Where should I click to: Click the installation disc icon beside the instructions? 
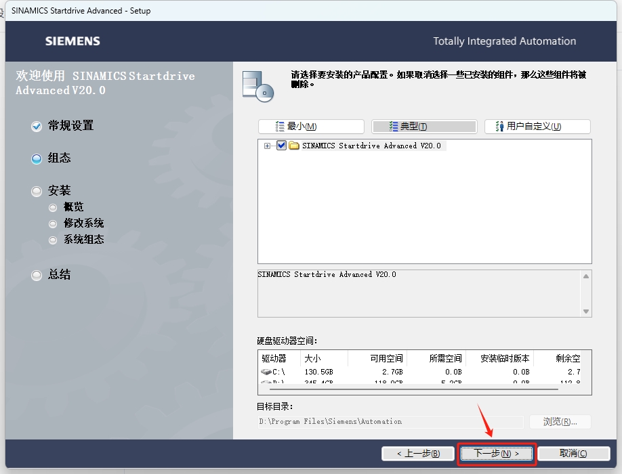pos(264,85)
